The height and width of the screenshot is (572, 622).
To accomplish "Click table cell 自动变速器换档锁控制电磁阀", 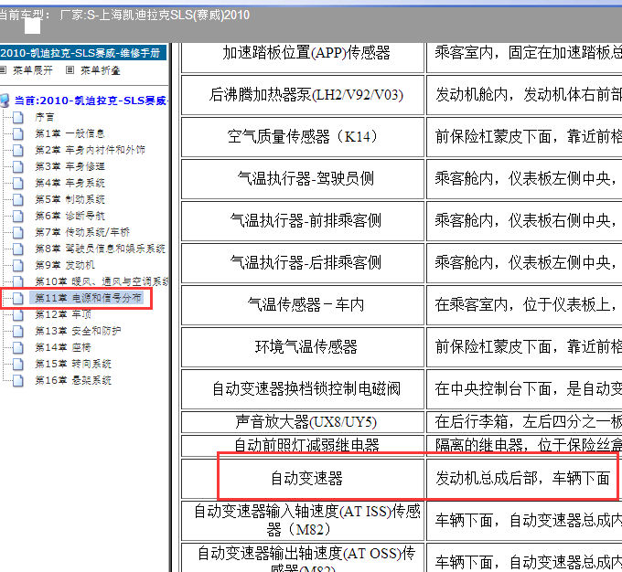I will [x=303, y=389].
